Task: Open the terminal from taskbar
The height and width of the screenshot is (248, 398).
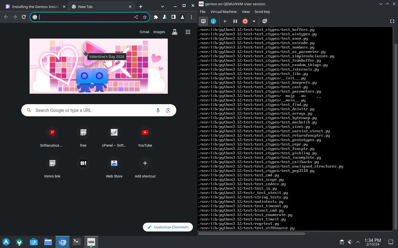Action: click(77, 242)
